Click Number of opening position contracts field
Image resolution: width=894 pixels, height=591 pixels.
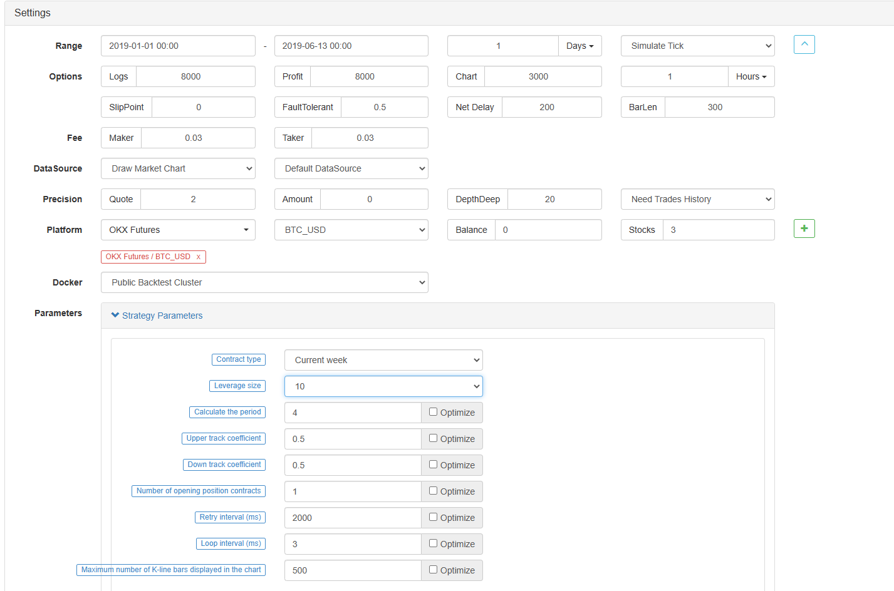click(353, 491)
